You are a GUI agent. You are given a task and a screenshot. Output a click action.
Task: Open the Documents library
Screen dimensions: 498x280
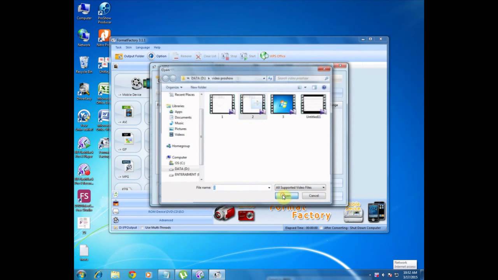click(181, 117)
